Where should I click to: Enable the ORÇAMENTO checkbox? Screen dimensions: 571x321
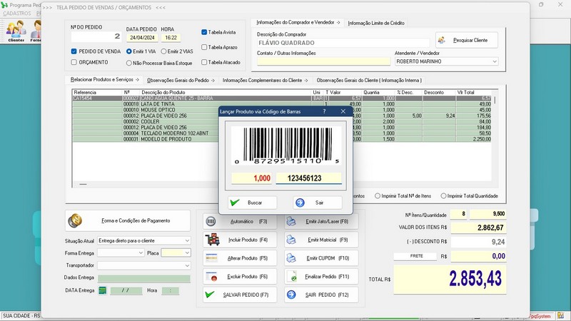74,62
